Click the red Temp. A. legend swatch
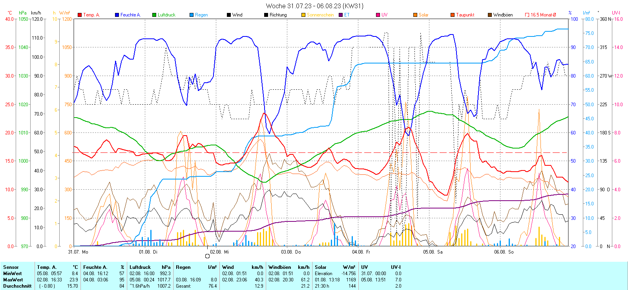Image resolution: width=628 pixels, height=290 pixels. click(80, 15)
